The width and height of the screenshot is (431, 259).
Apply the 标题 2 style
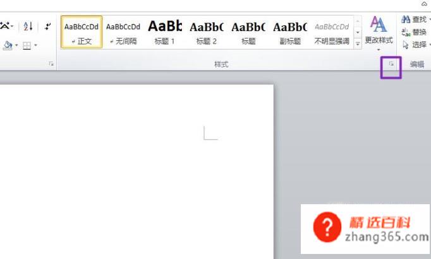point(207,32)
